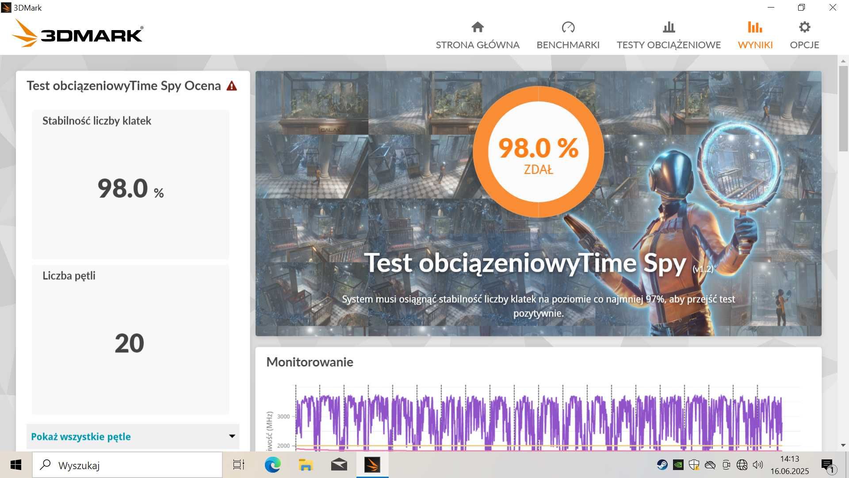Viewport: 849px width, 478px height.
Task: Click the Wyszukaj taskbar search box
Action: click(127, 465)
